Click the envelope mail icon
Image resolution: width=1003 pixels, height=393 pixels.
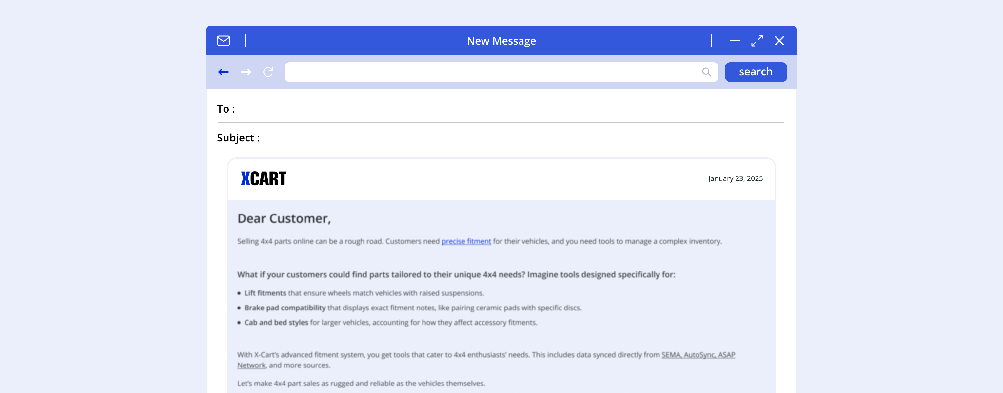click(x=223, y=40)
